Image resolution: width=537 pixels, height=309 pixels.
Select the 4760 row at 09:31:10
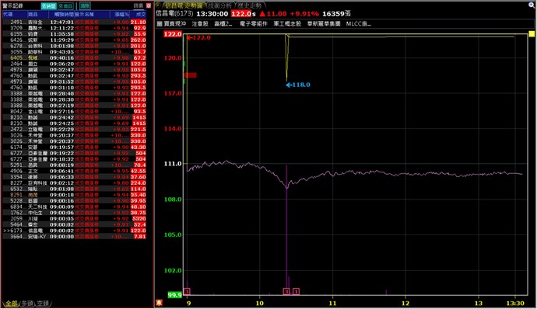[74, 88]
